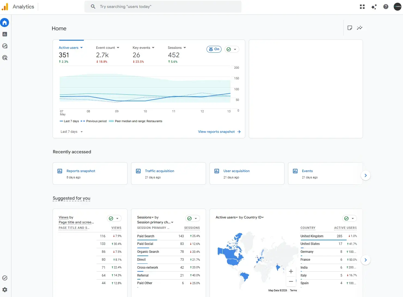The width and height of the screenshot is (403, 297).
Task: Click the search input field
Action: click(163, 7)
